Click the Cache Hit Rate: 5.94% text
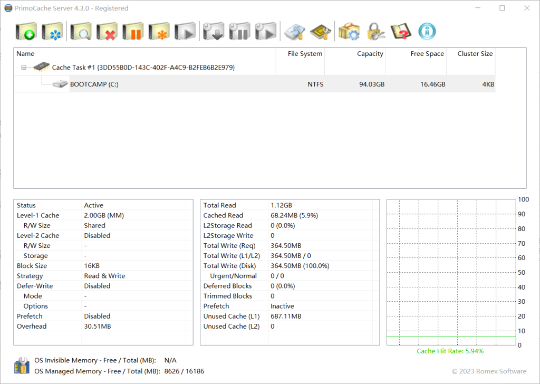Viewport: 540px width, 384px height. point(450,351)
